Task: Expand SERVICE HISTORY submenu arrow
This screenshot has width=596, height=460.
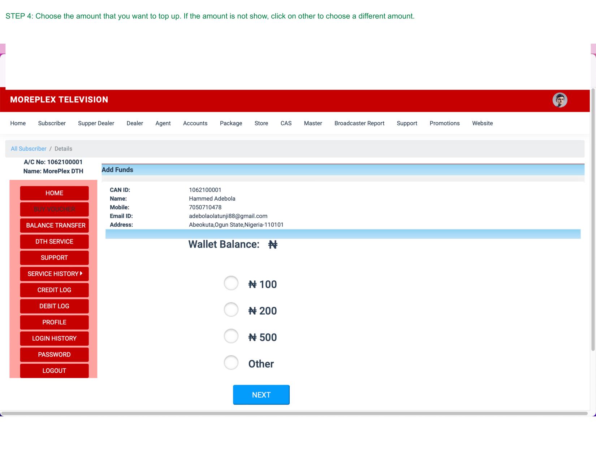Action: 81,273
